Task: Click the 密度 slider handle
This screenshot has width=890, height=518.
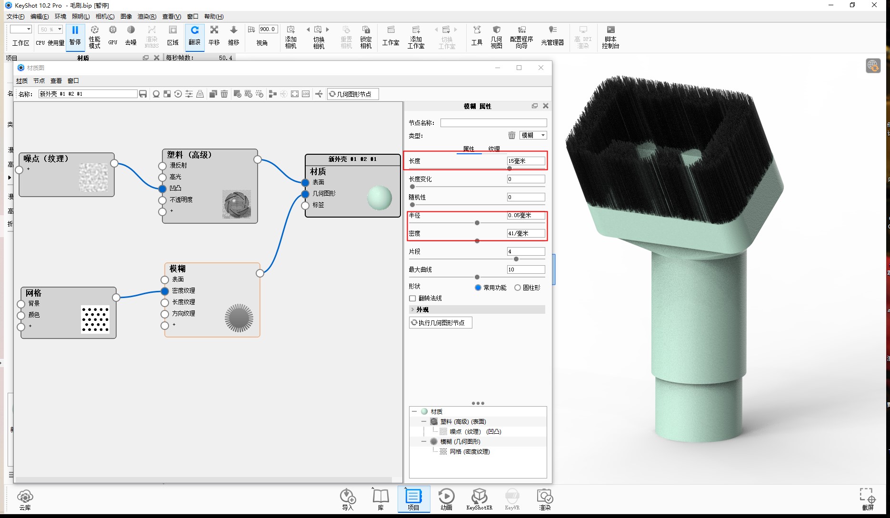Action: click(477, 241)
